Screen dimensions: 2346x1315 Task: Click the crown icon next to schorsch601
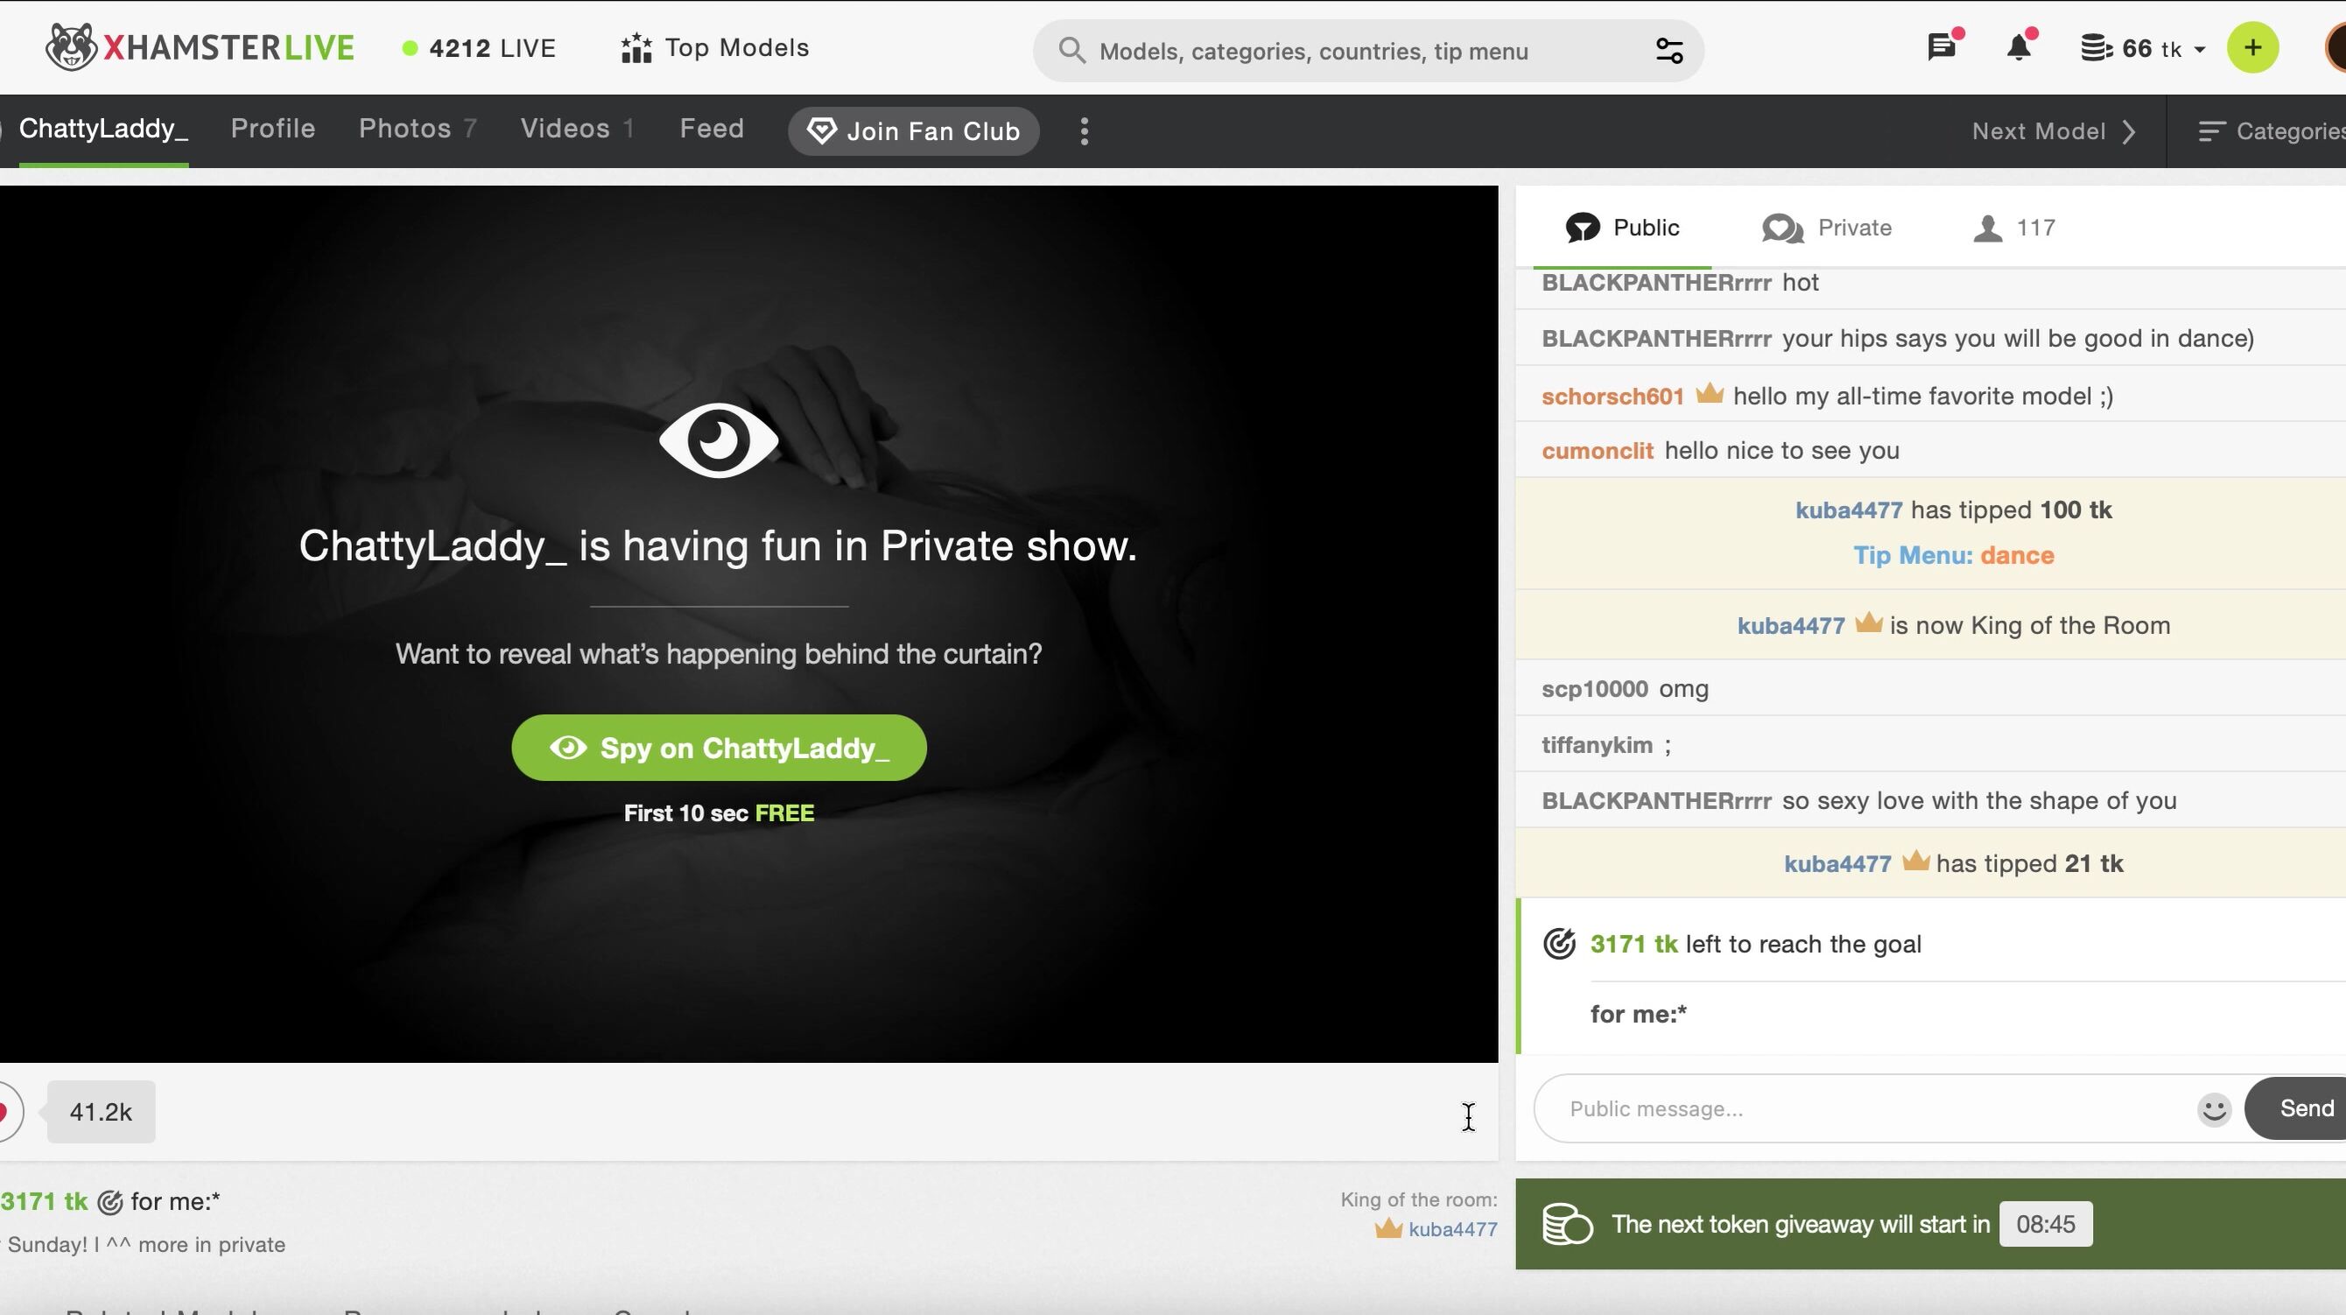[1710, 393]
